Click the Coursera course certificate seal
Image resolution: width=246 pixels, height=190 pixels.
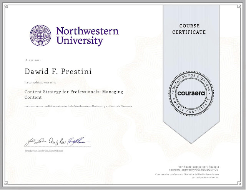click(191, 93)
